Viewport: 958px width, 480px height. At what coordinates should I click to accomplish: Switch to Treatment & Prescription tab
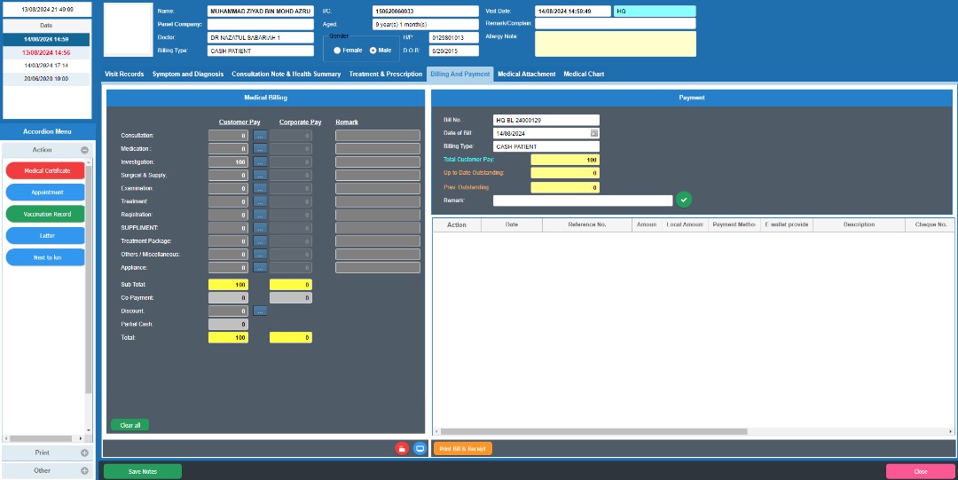coord(385,75)
